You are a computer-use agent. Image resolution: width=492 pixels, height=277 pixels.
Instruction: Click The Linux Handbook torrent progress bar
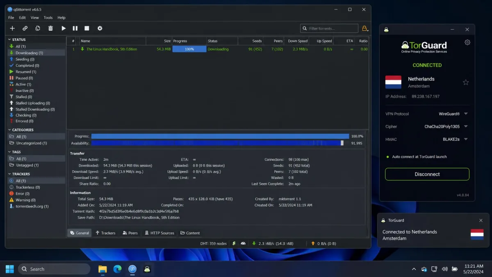tap(189, 49)
